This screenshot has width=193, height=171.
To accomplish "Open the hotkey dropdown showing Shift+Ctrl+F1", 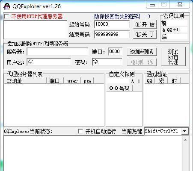I will click(x=185, y=131).
